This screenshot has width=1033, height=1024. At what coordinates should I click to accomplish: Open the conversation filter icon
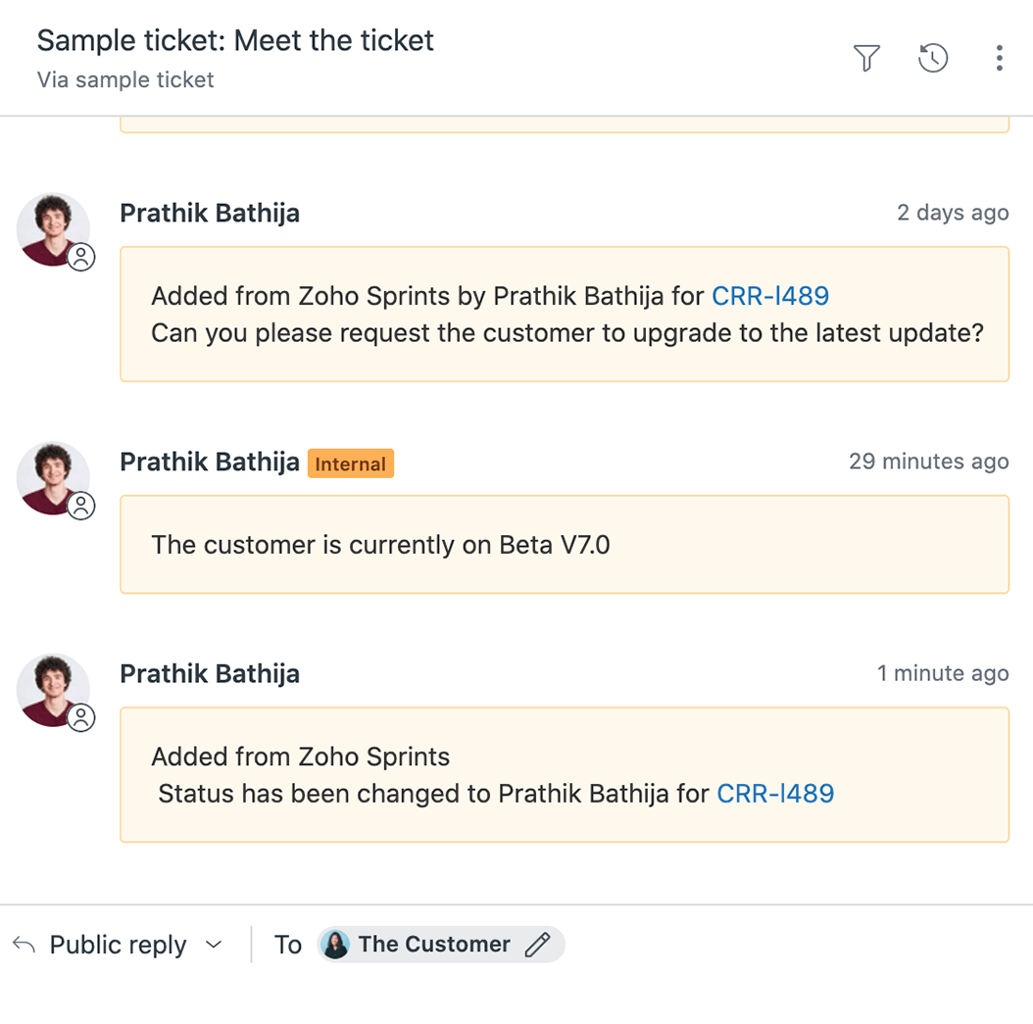click(866, 59)
